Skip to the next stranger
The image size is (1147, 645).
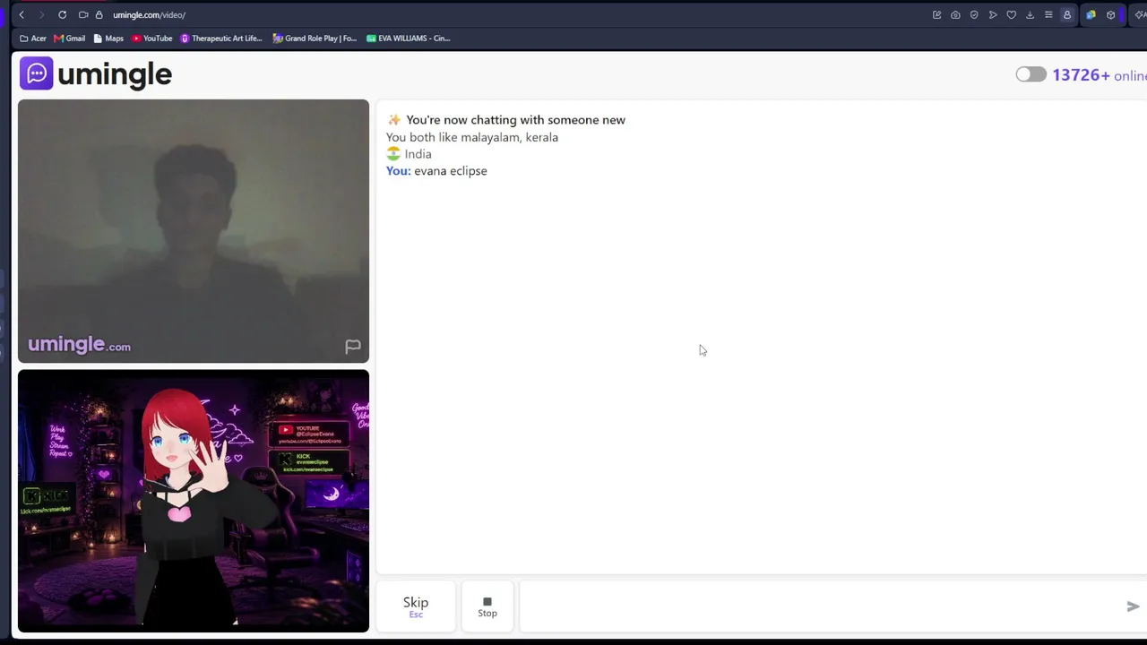[416, 606]
